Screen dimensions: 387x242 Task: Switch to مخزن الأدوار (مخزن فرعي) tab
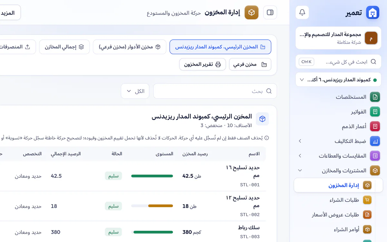tap(130, 47)
